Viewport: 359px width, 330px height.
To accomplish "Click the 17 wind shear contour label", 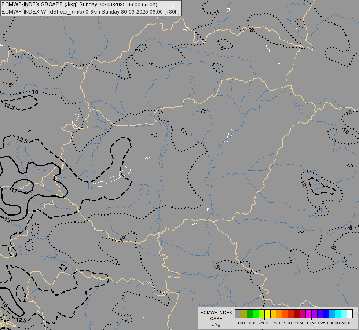I will 14,191.
